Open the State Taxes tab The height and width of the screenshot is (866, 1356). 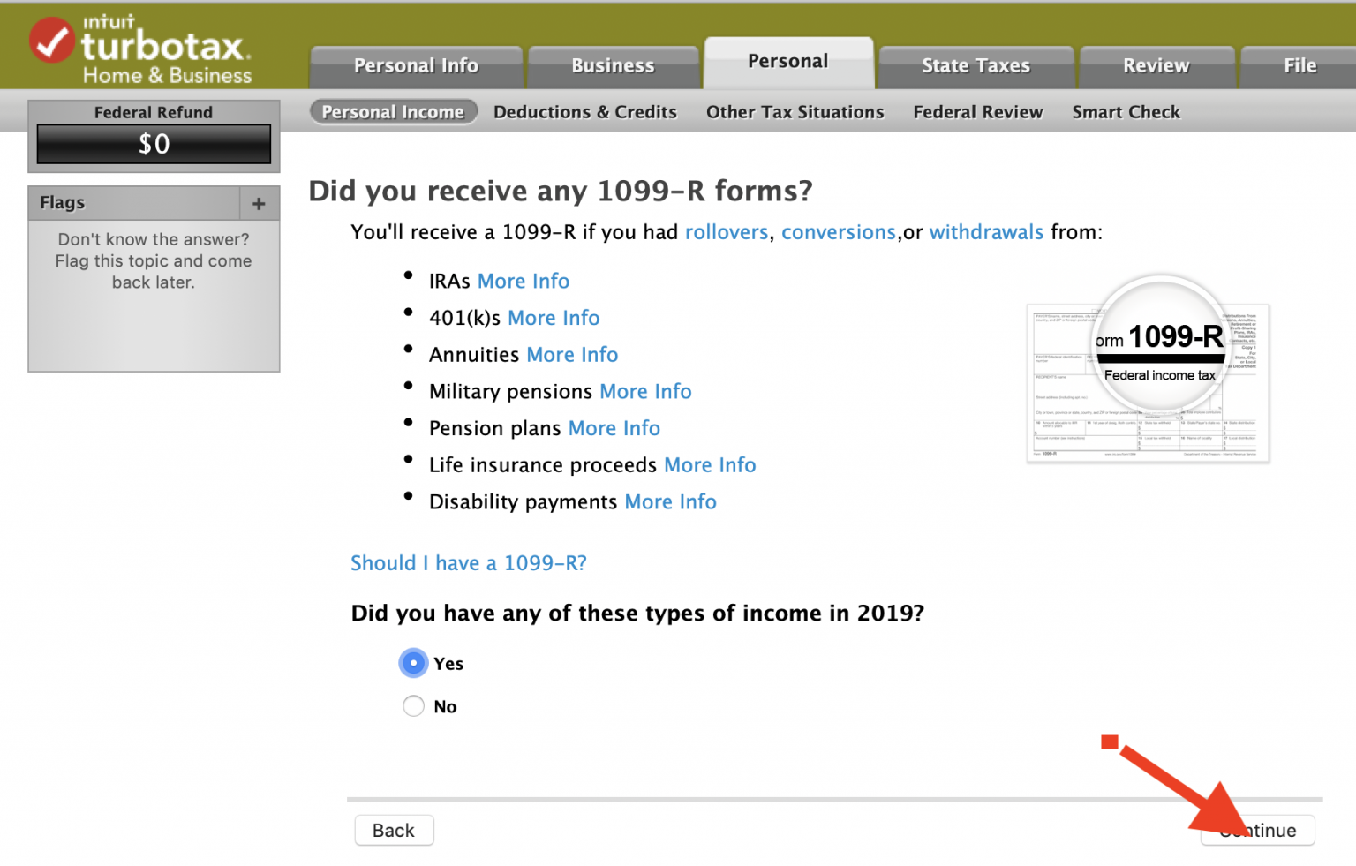(x=976, y=64)
